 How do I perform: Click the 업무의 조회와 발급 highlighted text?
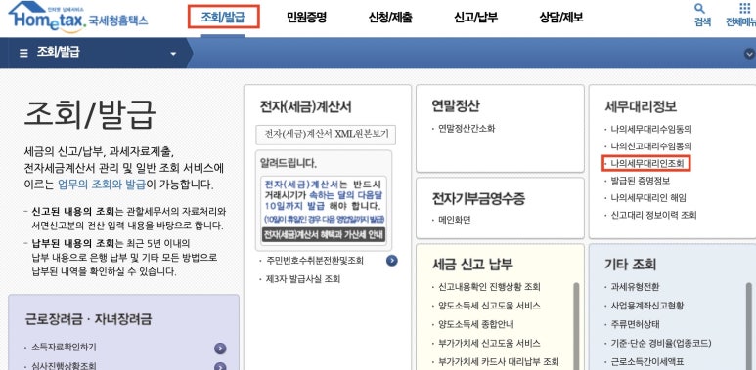[x=102, y=184]
